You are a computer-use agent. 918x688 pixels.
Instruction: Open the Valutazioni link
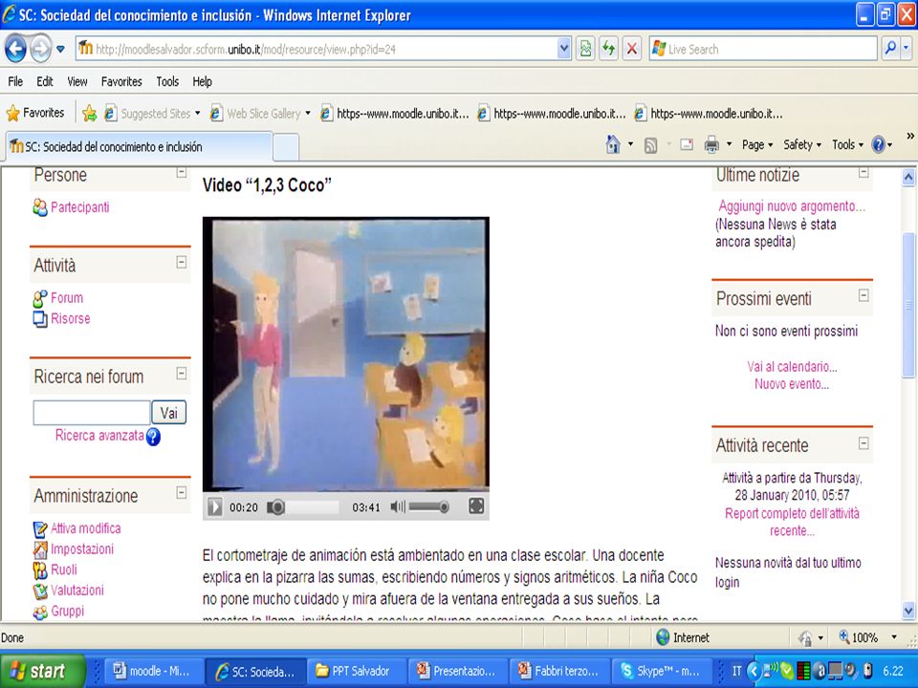coord(77,590)
